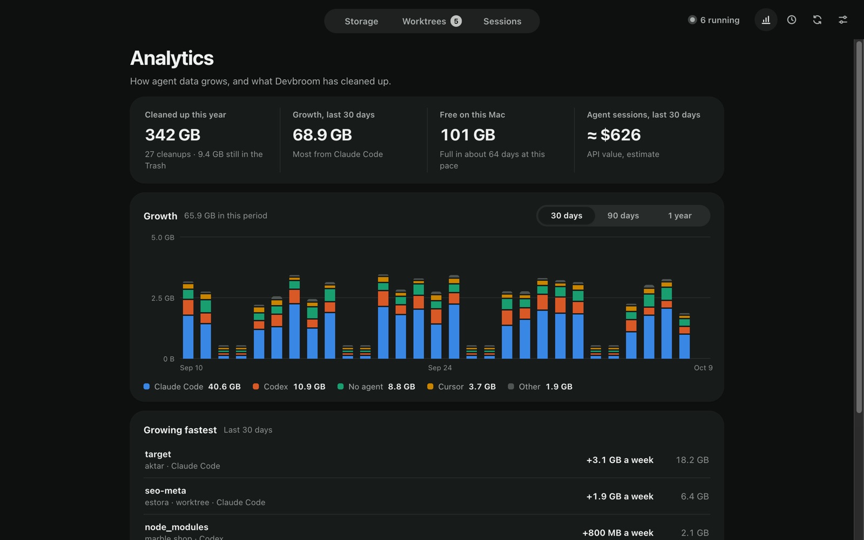Viewport: 864px width, 540px height.
Task: Switch to the Storage tab
Action: 361,21
